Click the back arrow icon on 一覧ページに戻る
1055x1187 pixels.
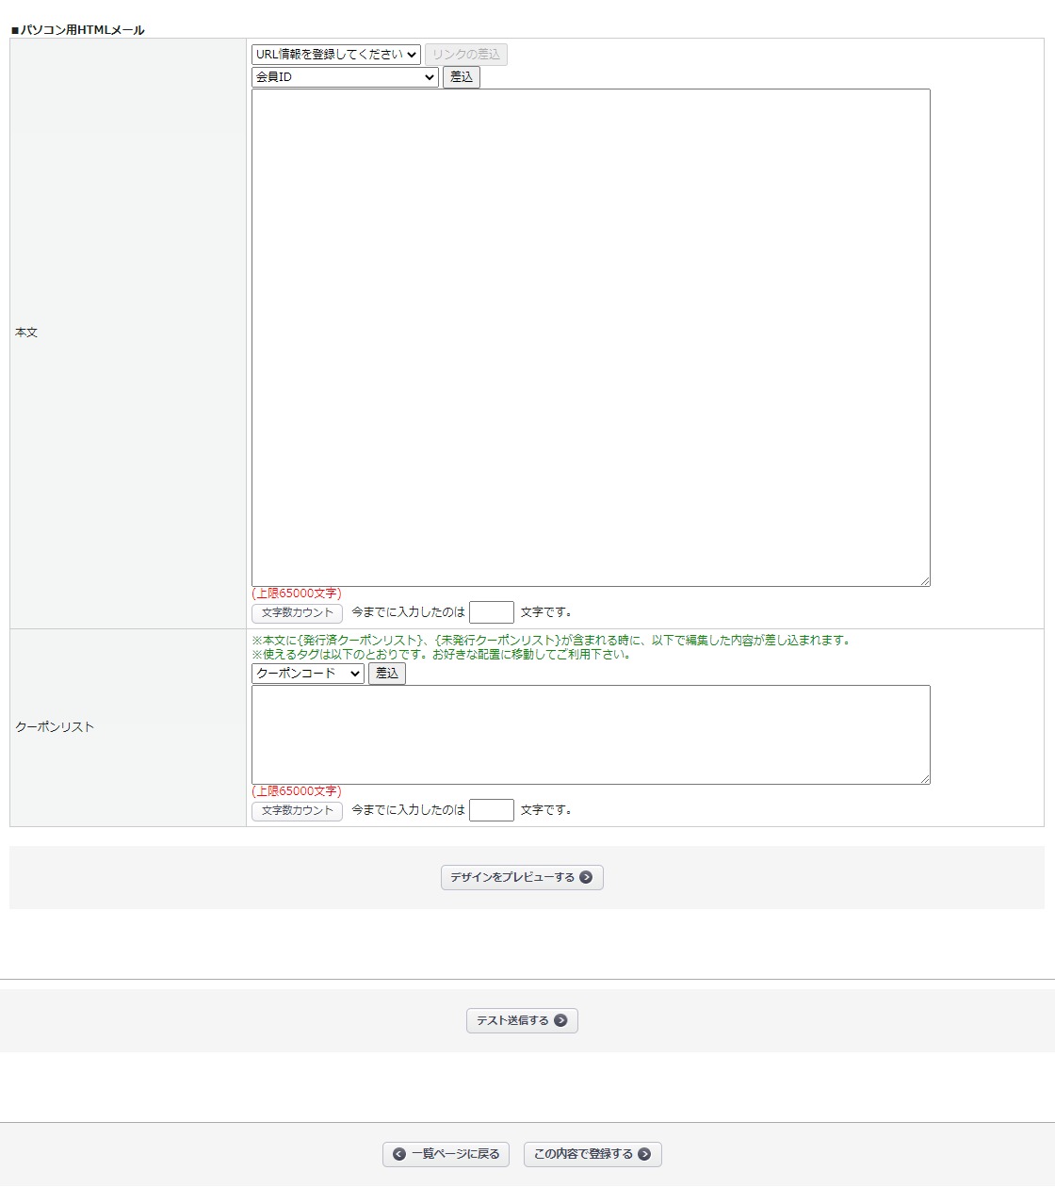click(x=399, y=1154)
